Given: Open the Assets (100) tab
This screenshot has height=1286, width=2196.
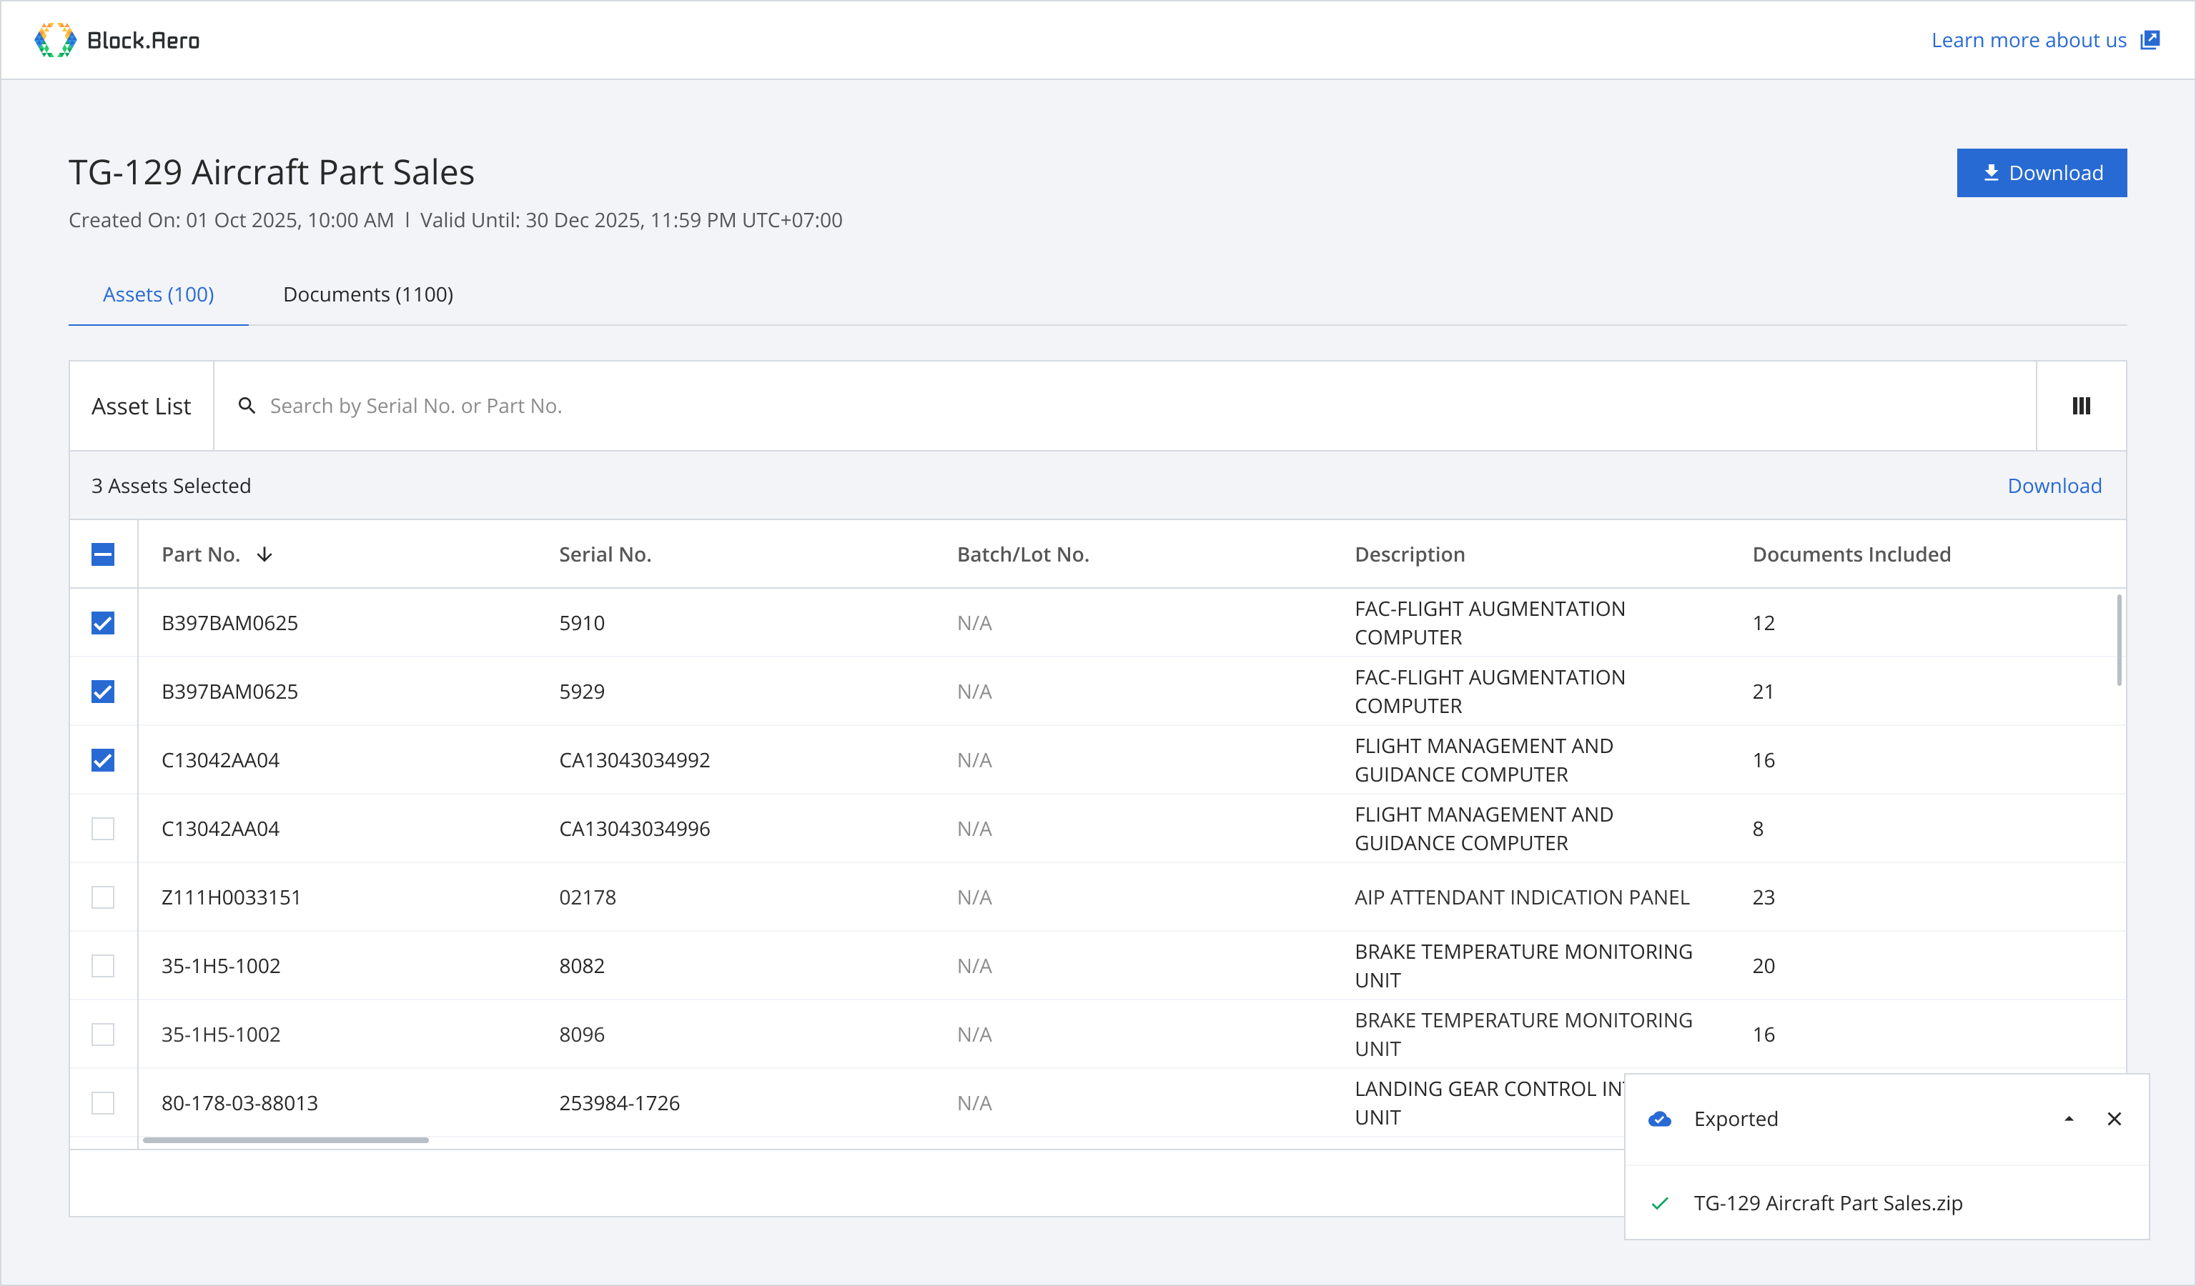Looking at the screenshot, I should tap(159, 294).
